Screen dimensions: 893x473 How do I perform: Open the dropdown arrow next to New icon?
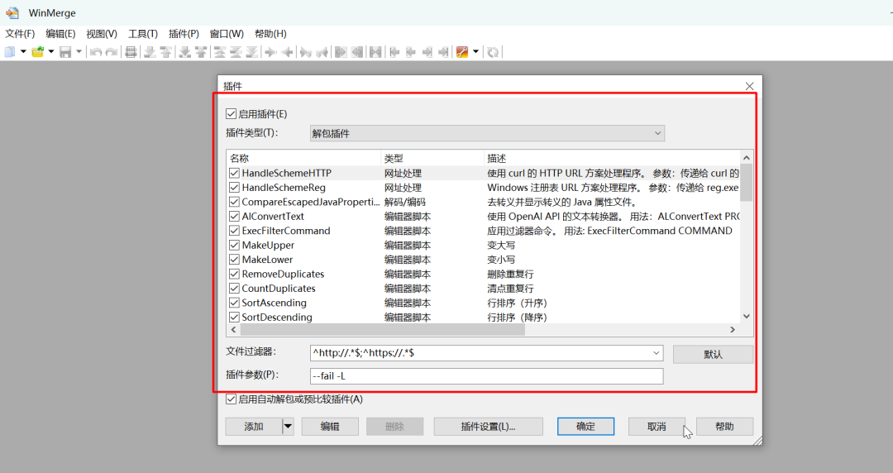pyautogui.click(x=23, y=52)
